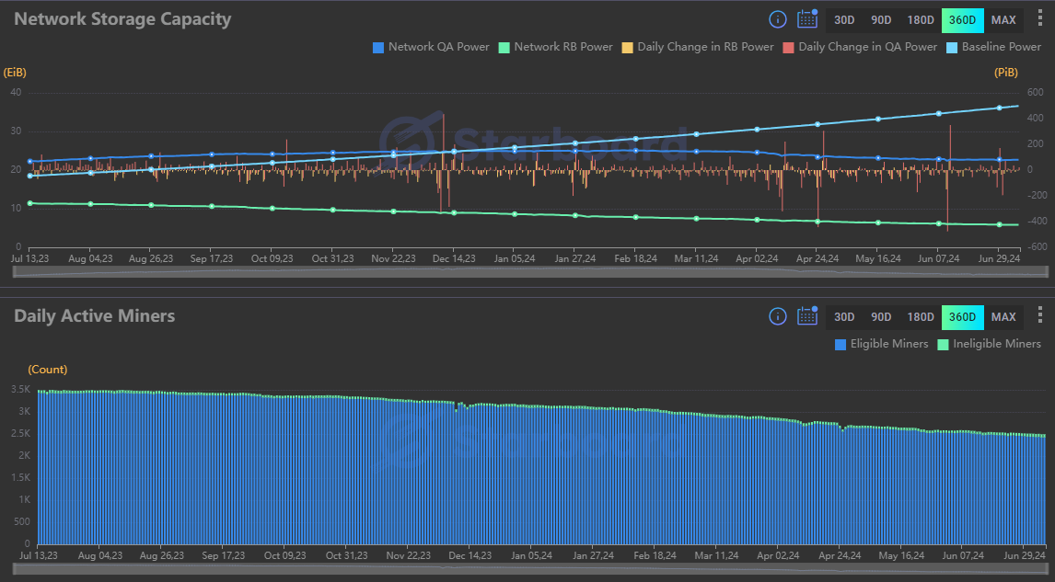Open calendar date picker for Daily Active Miners
The image size is (1055, 582).
807,316
